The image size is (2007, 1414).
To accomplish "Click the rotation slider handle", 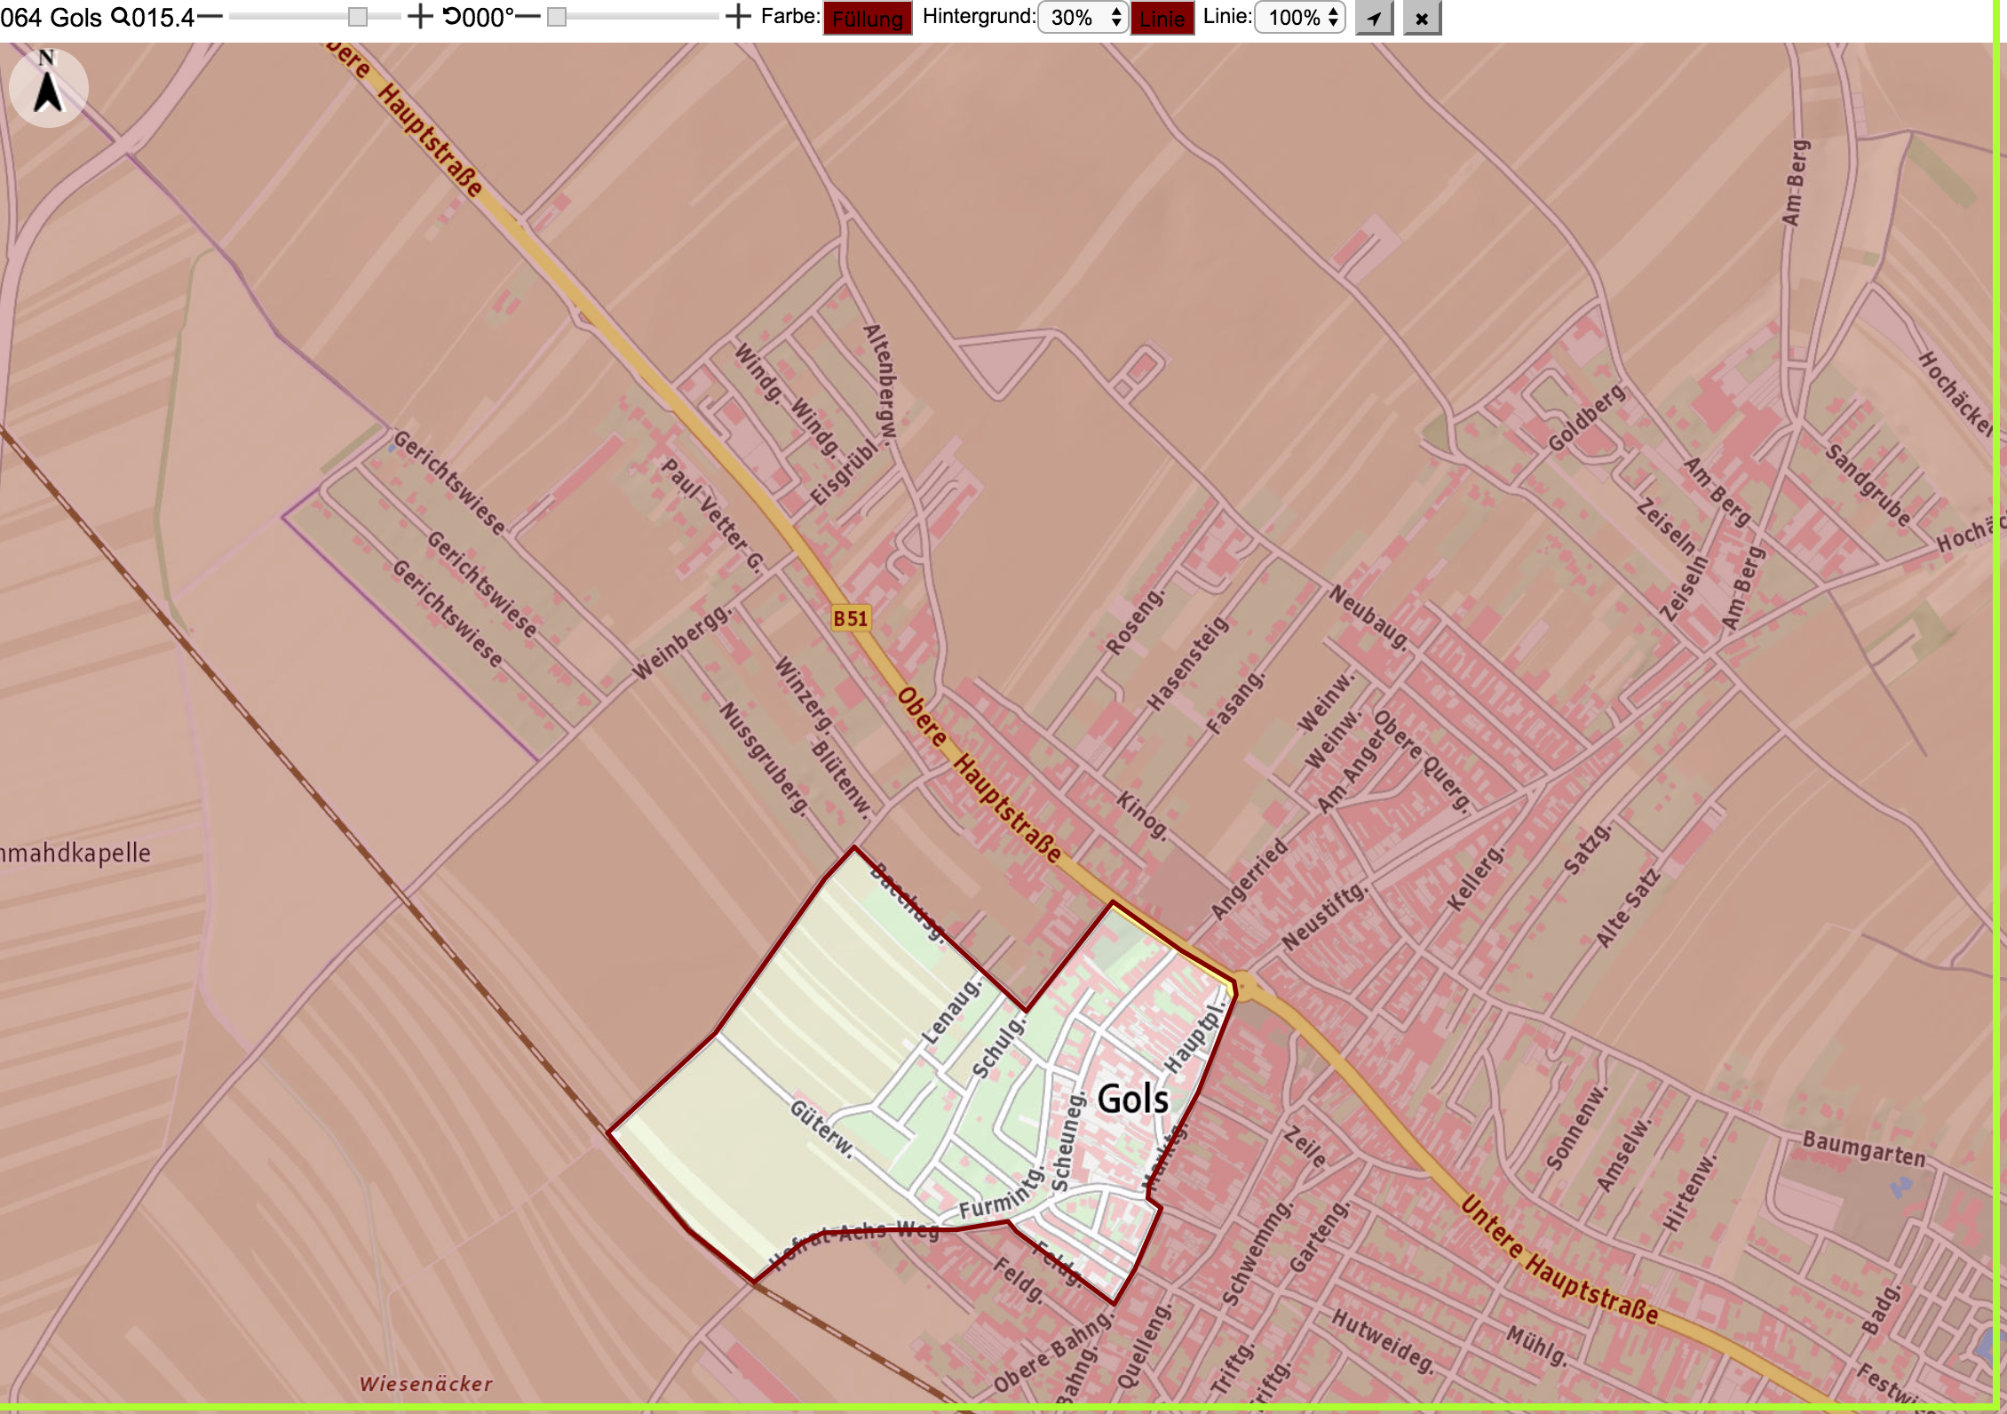I will 557,17.
